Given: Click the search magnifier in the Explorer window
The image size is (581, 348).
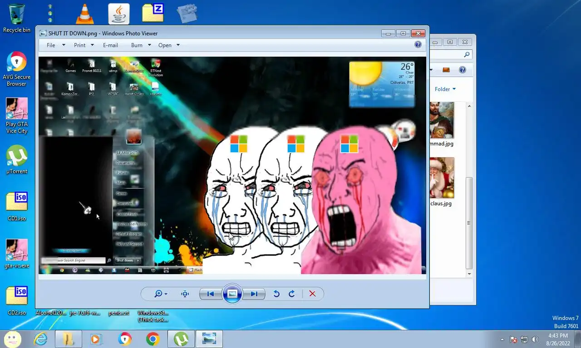Looking at the screenshot, I should pos(467,55).
